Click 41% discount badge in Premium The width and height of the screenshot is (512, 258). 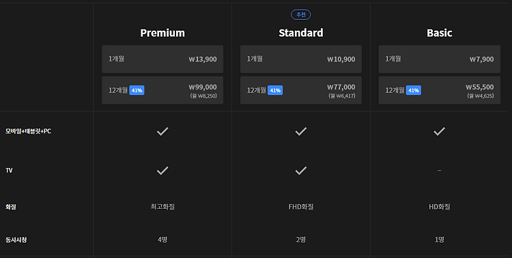(137, 90)
